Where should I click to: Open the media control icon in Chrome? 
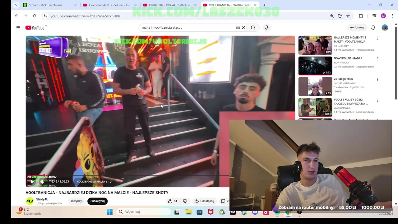[x=374, y=16]
